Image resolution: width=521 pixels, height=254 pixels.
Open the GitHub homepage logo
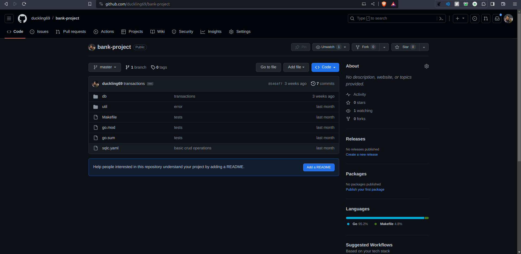tap(22, 18)
